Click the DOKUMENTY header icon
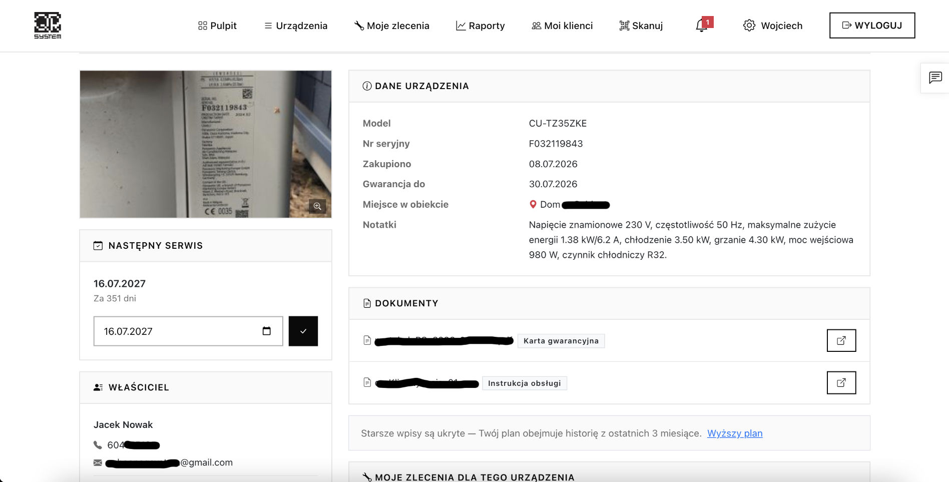949x482 pixels. (367, 303)
